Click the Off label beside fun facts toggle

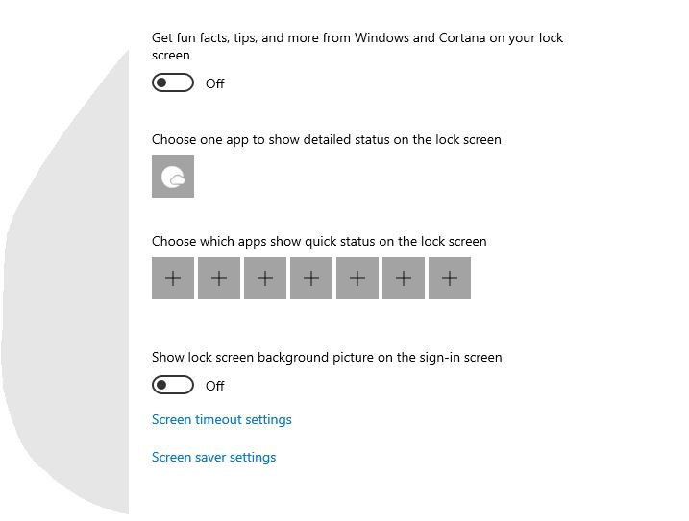pyautogui.click(x=215, y=84)
